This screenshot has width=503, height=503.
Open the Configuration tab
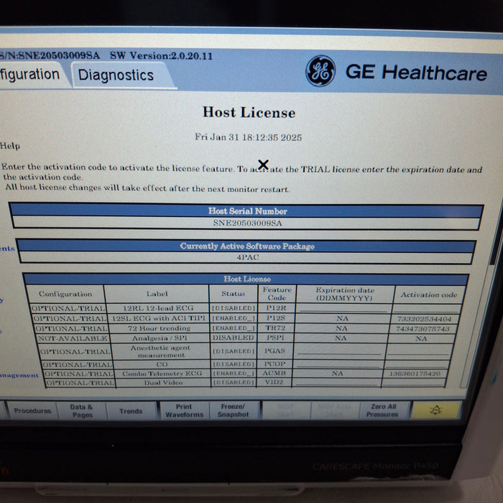point(32,75)
